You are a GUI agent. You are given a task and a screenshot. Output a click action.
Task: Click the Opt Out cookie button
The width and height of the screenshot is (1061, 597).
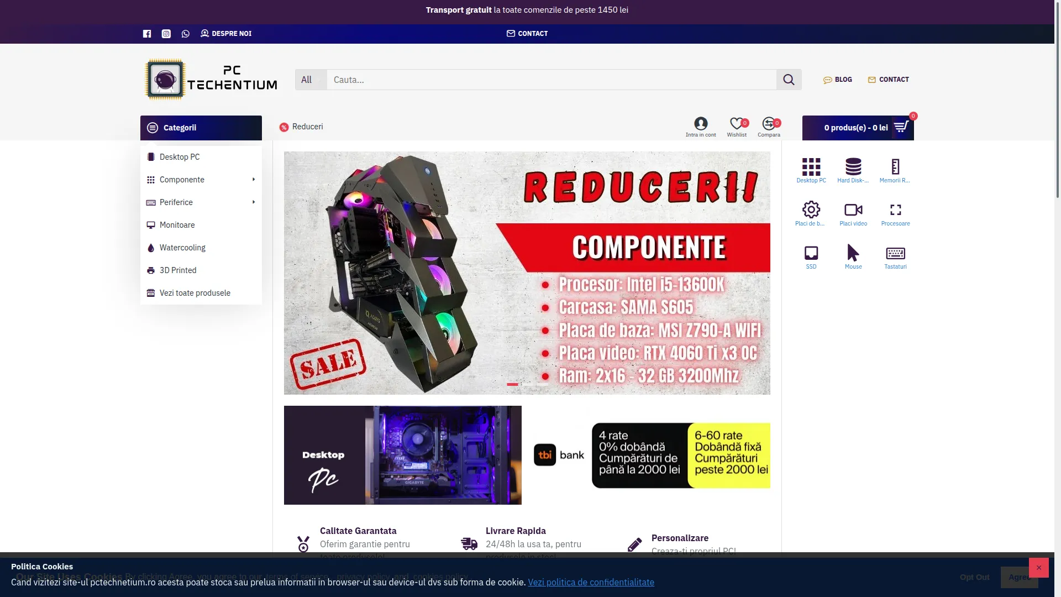click(974, 577)
